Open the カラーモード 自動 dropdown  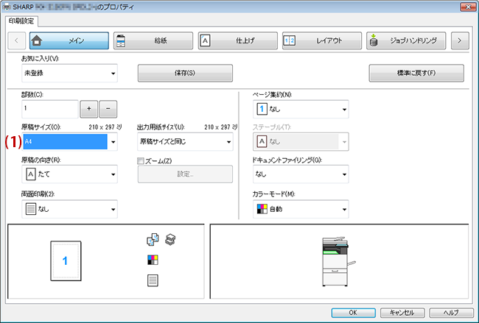[x=301, y=209]
